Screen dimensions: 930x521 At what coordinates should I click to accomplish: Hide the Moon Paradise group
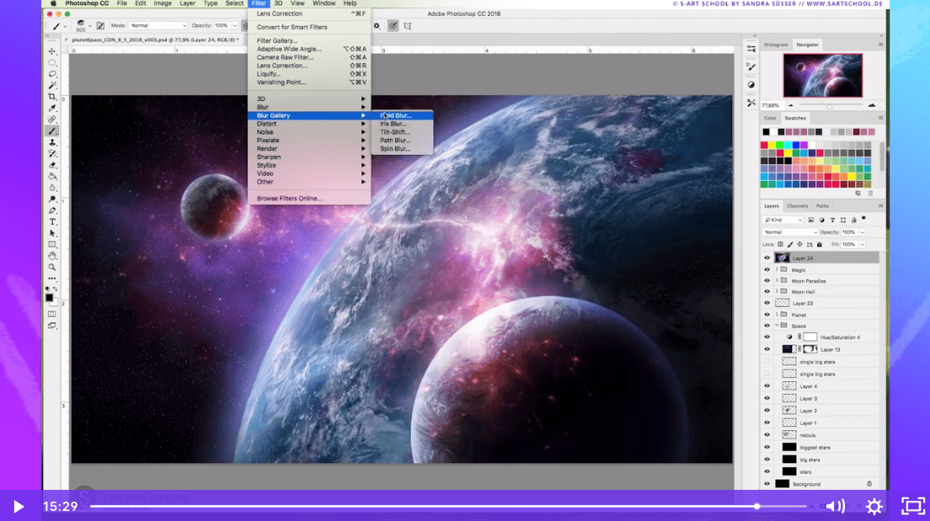coord(767,281)
